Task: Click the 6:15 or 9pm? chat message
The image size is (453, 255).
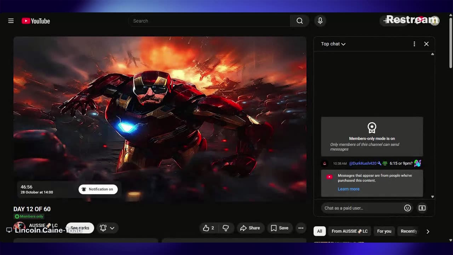Action: [x=401, y=163]
